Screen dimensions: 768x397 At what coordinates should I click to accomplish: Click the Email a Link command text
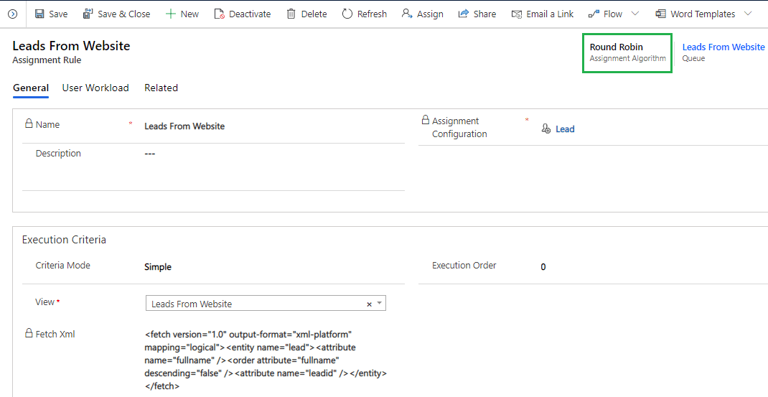550,14
